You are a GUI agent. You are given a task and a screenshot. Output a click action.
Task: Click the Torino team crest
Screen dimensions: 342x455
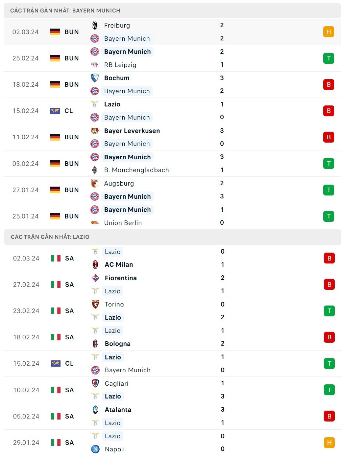tap(95, 304)
